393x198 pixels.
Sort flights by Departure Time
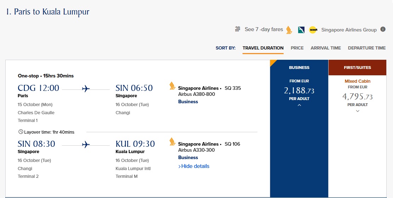[x=366, y=48]
